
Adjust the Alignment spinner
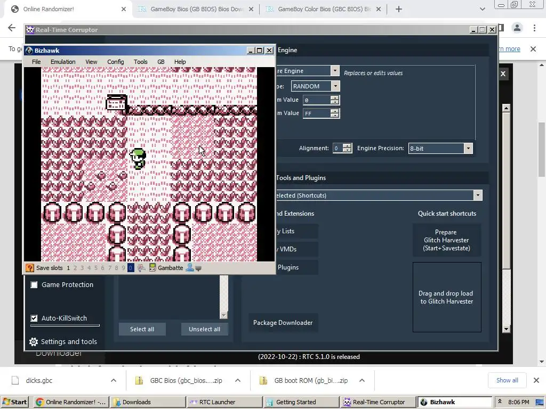tap(347, 148)
